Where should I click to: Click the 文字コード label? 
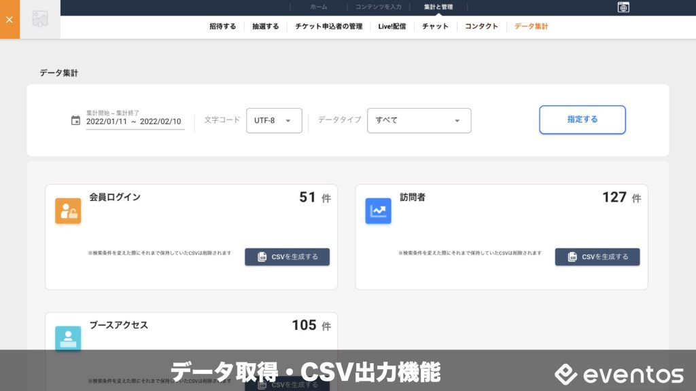tap(222, 119)
